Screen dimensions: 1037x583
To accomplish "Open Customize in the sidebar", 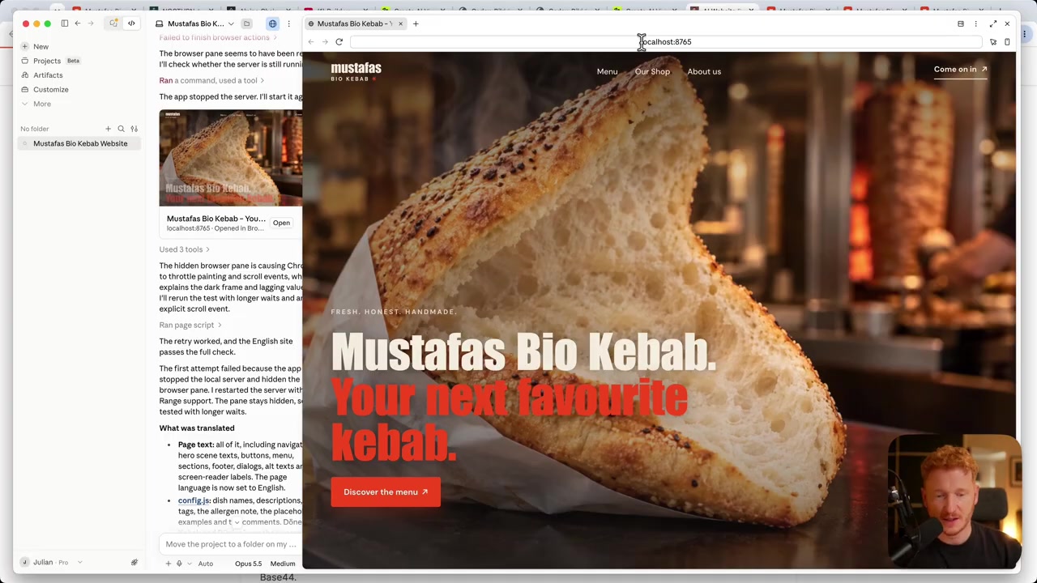I will pos(50,89).
